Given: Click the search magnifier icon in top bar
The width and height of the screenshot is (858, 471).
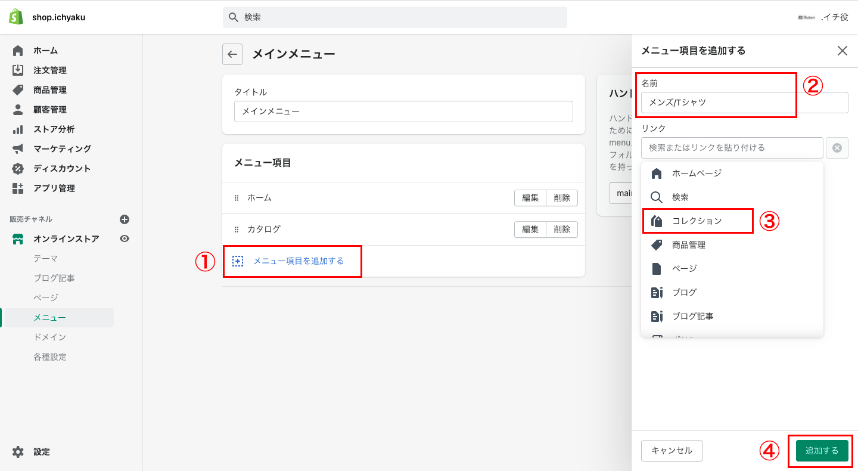Looking at the screenshot, I should 234,17.
